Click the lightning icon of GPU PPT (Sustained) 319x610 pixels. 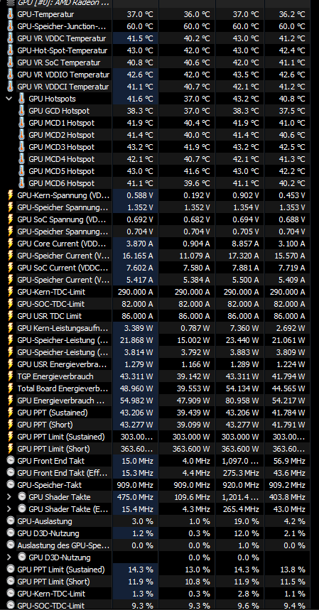pyautogui.click(x=11, y=413)
